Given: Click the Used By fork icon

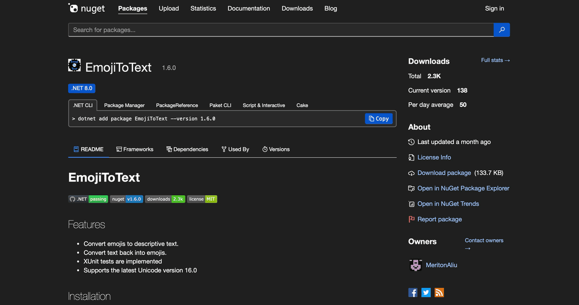Looking at the screenshot, I should coord(224,149).
